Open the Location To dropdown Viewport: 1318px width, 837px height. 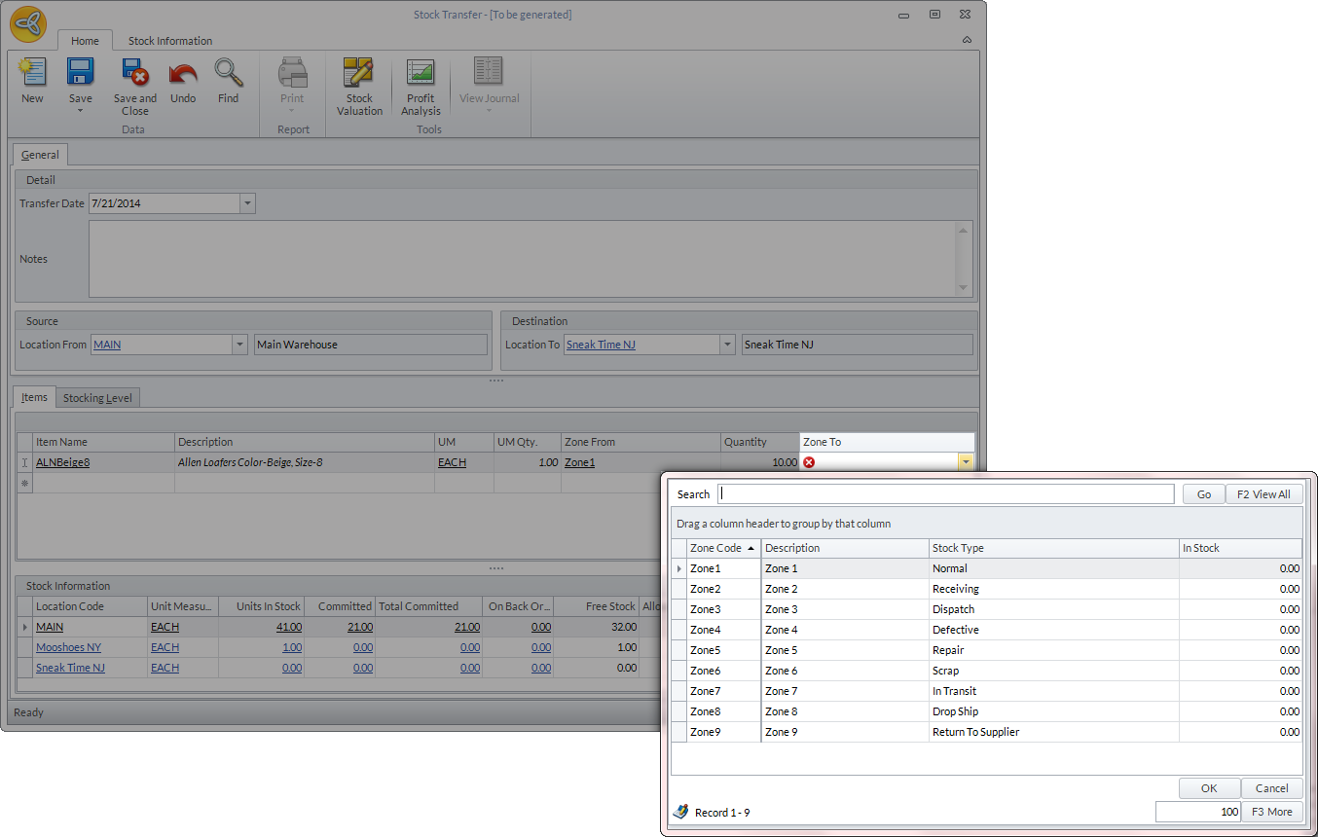tap(727, 345)
